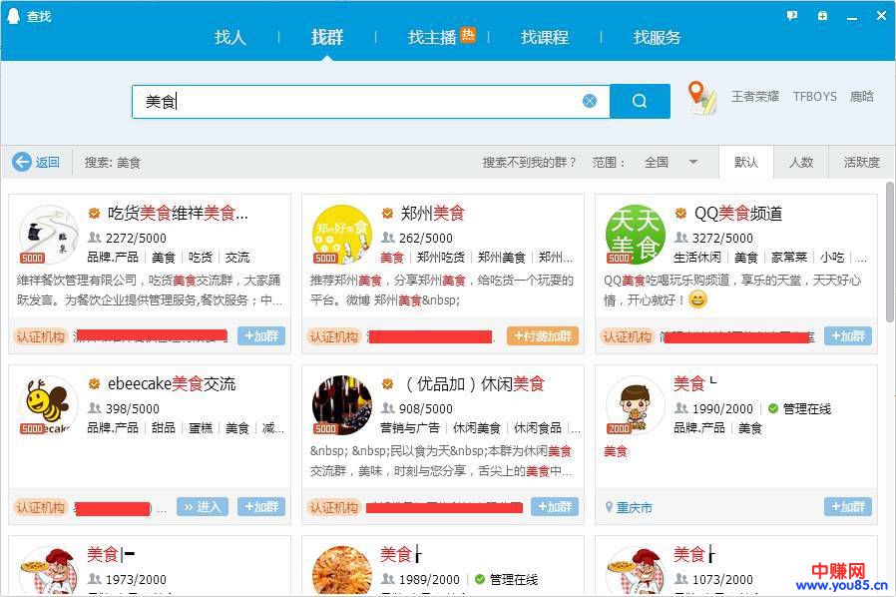The height and width of the screenshot is (597, 896).
Task: Click the ebeecake bee avatar
Action: click(48, 405)
